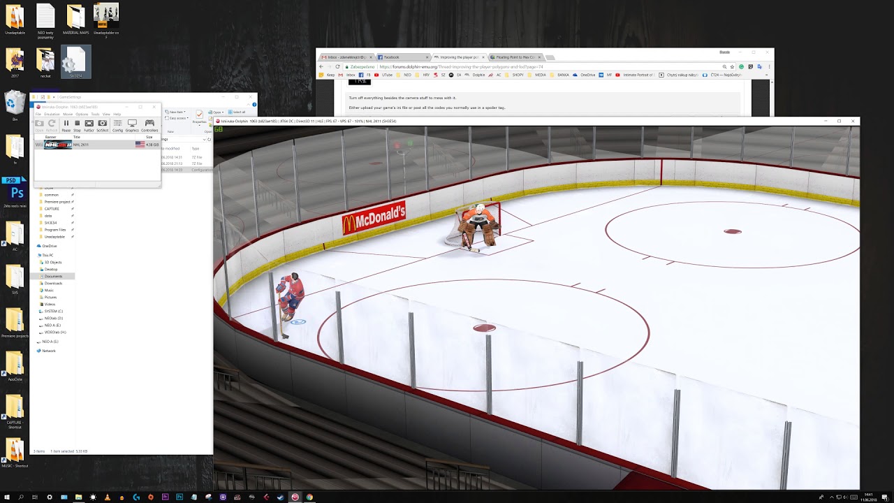The height and width of the screenshot is (503, 894).
Task: Click the Open icon in Dolphin toolbar
Action: click(39, 124)
